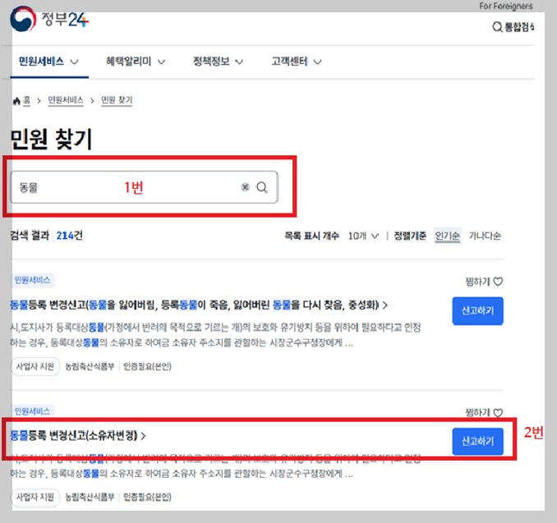Viewport: 557px width, 523px height.
Task: Click 인증필요(본인) text on 소유자변경 result
Action: click(147, 497)
